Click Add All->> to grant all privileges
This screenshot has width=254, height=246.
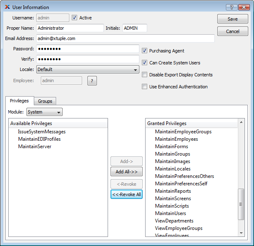click(x=126, y=172)
